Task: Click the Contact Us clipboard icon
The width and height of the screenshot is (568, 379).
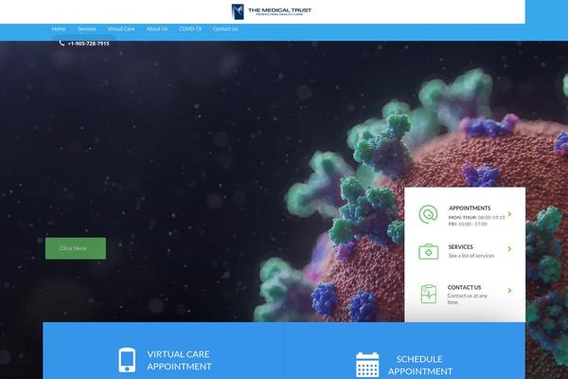Action: point(429,294)
